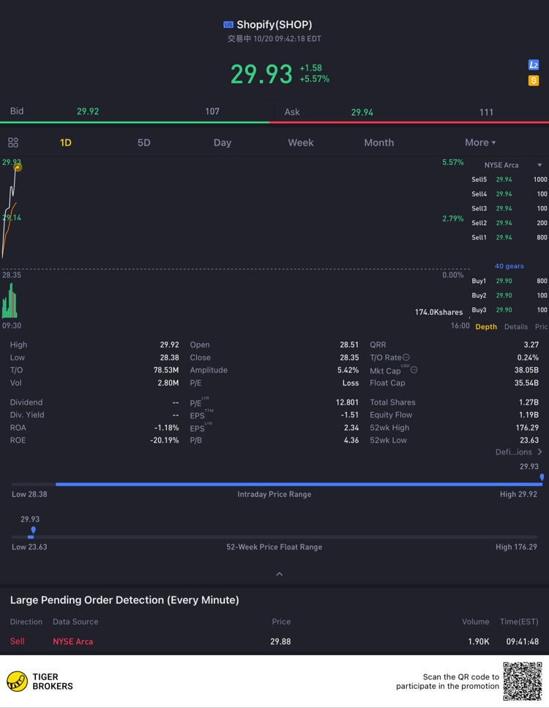
Task: Click the Sell direction in pending order
Action: tap(17, 641)
